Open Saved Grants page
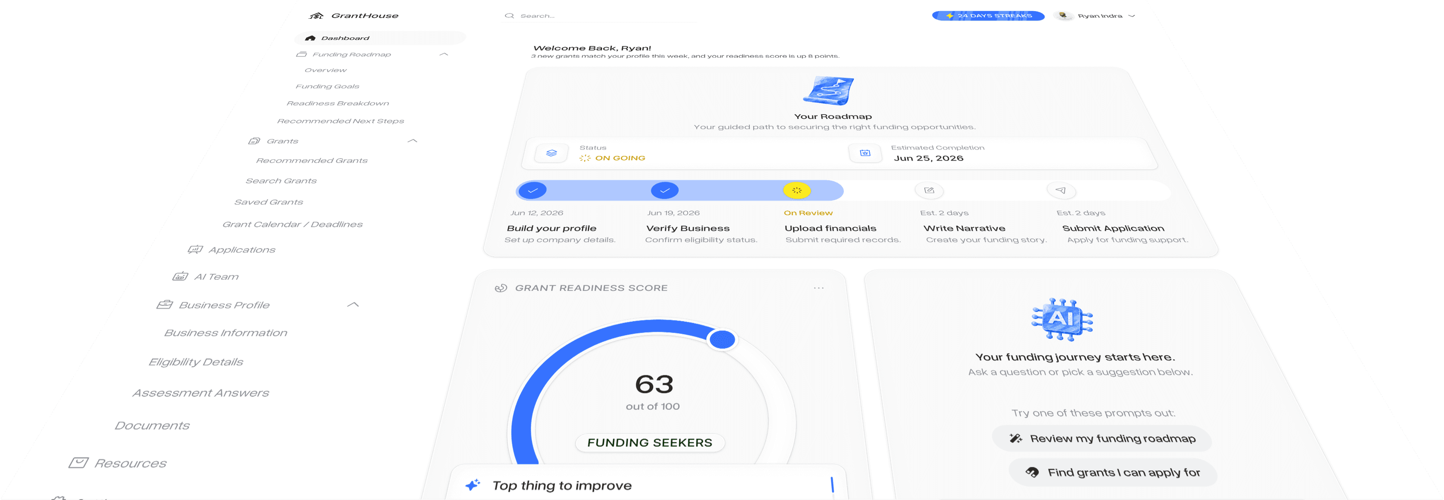Viewport: 1444px width, 500px height. (269, 202)
